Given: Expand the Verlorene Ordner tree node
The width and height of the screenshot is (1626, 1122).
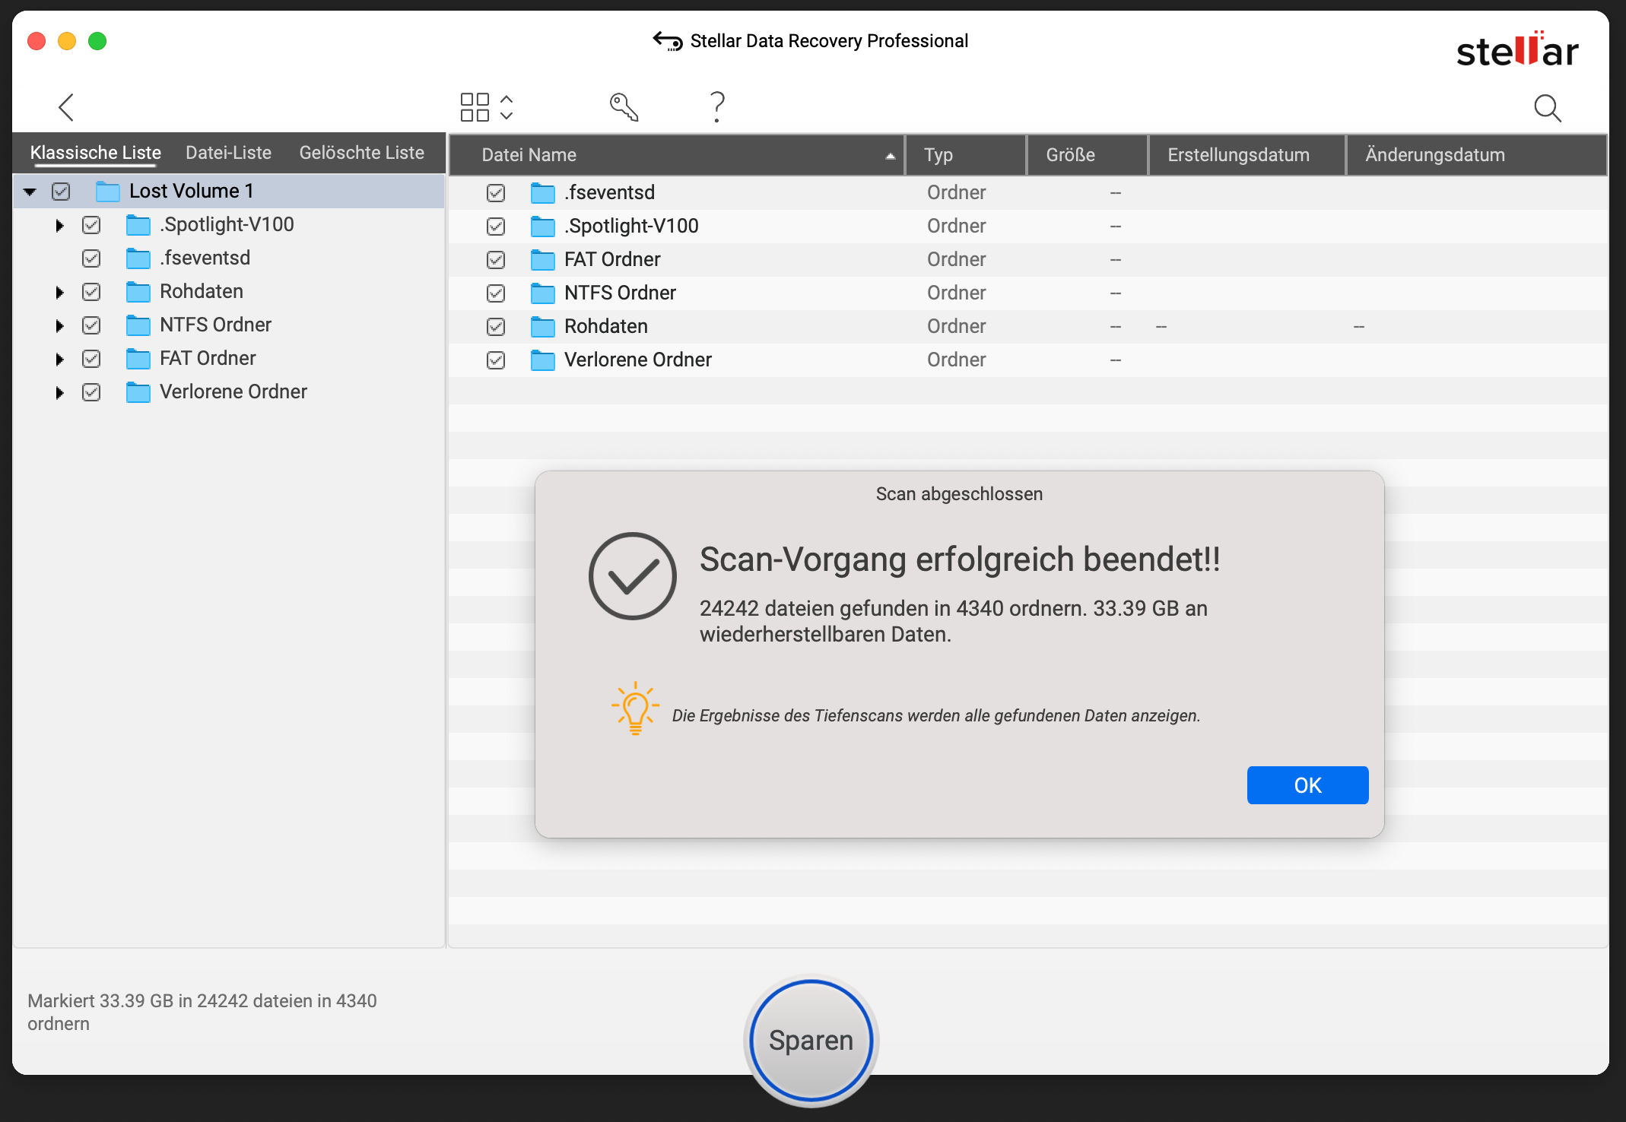Looking at the screenshot, I should (x=59, y=392).
